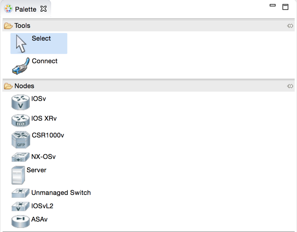Click the Unmanaged Switch label
Viewport: 297px width, 232px height.
coord(61,193)
